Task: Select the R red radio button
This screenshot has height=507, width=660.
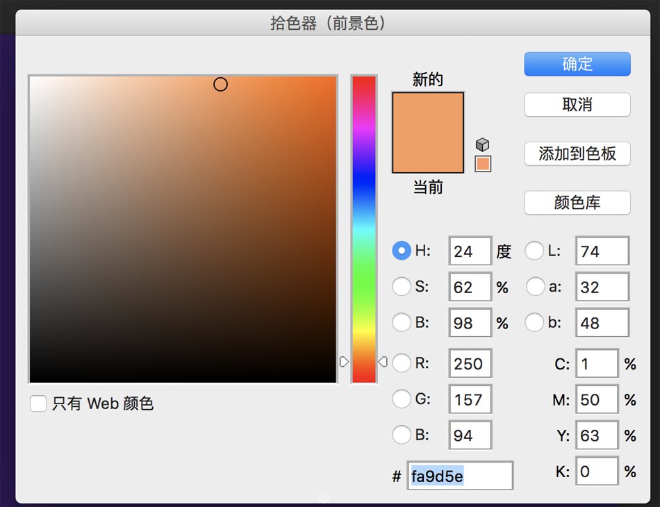Action: (402, 363)
